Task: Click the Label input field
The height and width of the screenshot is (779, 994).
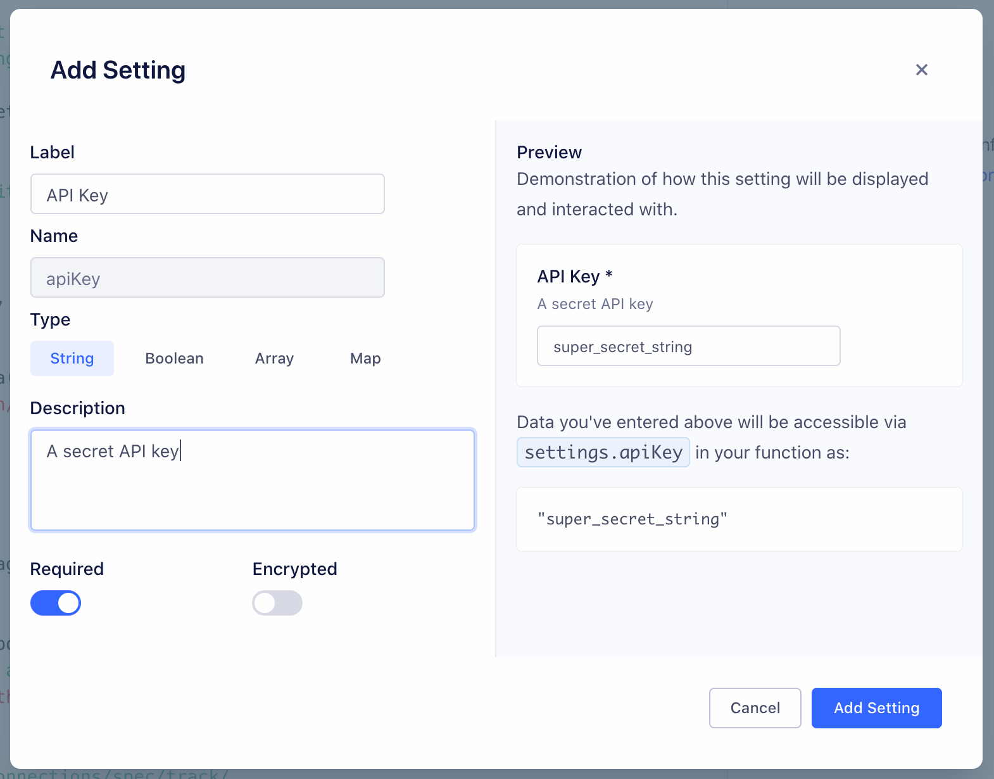Action: (207, 194)
